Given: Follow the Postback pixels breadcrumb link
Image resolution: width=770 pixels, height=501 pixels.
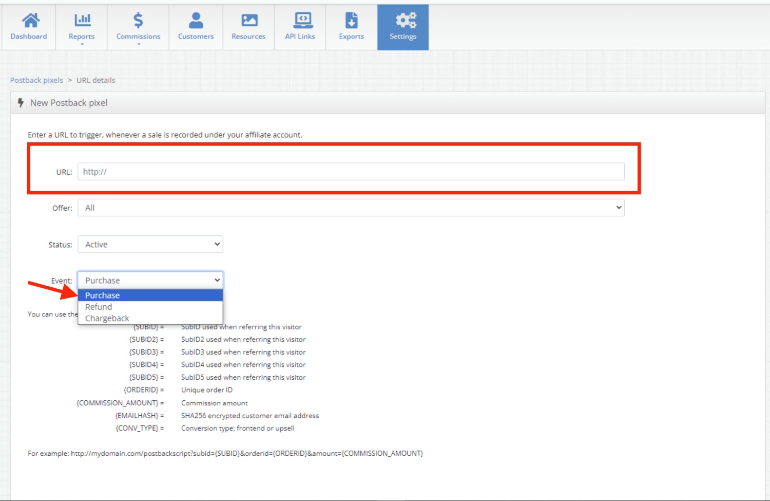Looking at the screenshot, I should point(36,80).
